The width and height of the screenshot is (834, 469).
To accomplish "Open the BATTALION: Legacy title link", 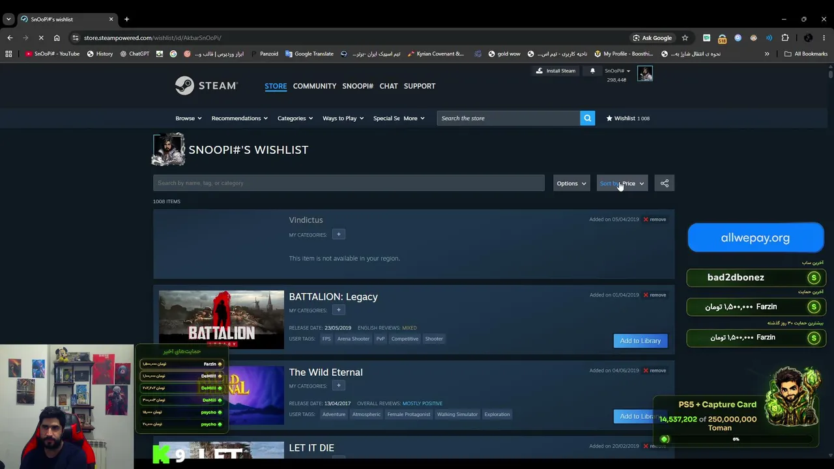I will coord(333,296).
